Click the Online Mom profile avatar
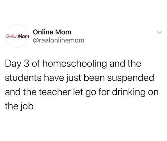 (18, 36)
